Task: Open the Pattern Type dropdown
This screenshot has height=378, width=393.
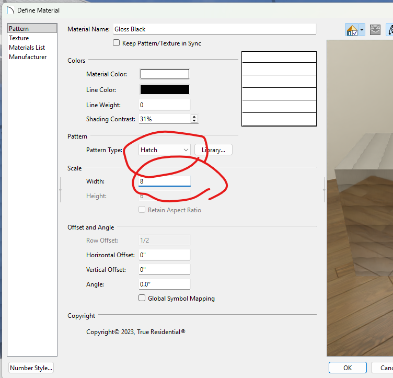Action: pos(165,150)
